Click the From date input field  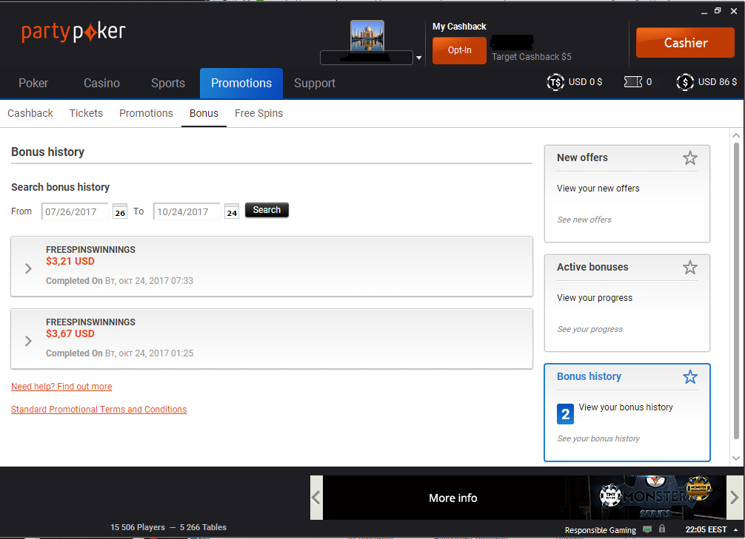(75, 211)
